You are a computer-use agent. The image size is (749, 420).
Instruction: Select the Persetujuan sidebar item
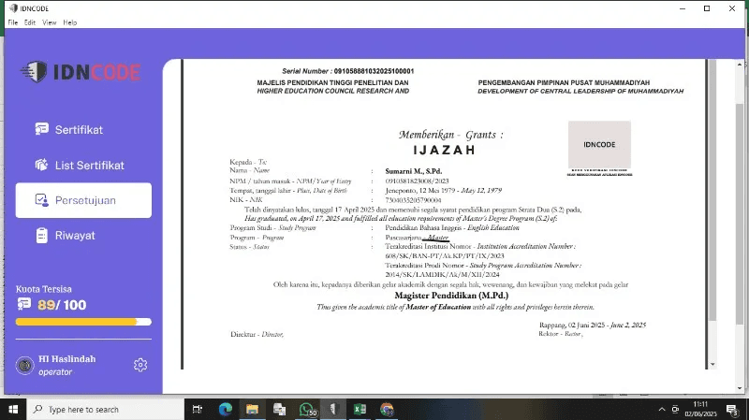(83, 200)
